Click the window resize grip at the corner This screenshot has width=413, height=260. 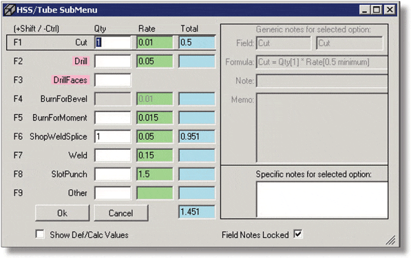[390, 240]
